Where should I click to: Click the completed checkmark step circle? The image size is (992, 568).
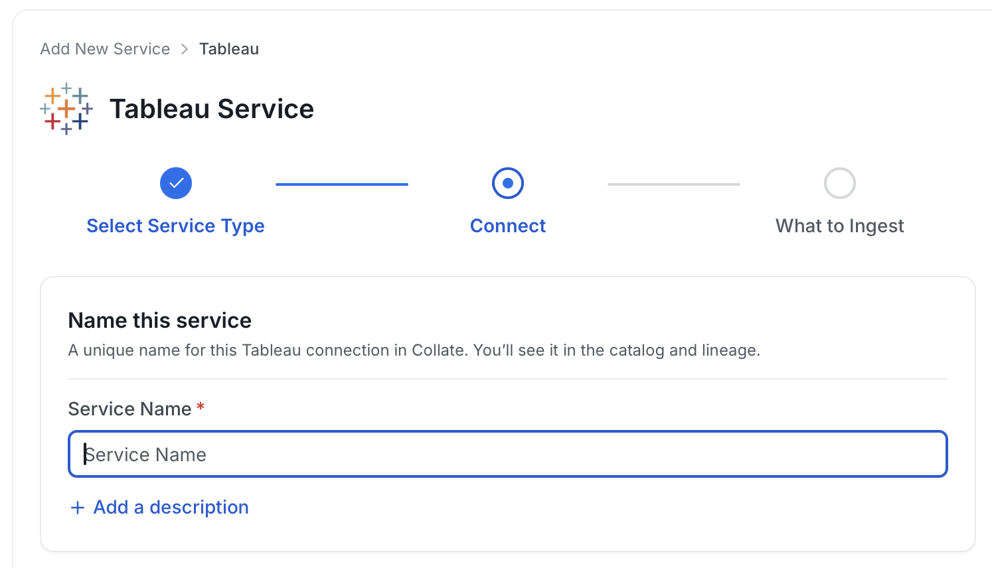(176, 183)
